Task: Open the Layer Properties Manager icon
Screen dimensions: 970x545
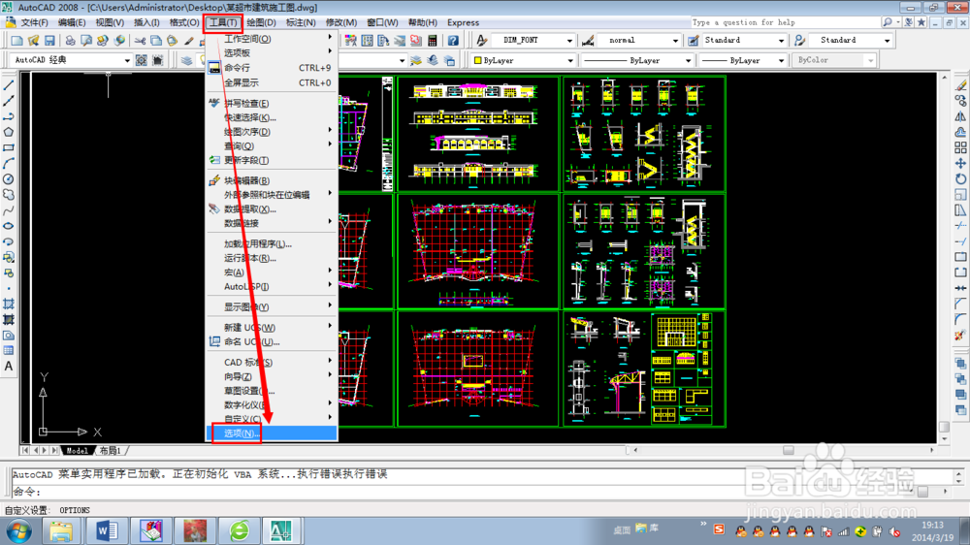Action: tap(186, 60)
